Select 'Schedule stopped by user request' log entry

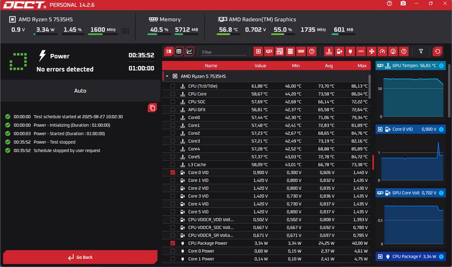click(x=67, y=150)
